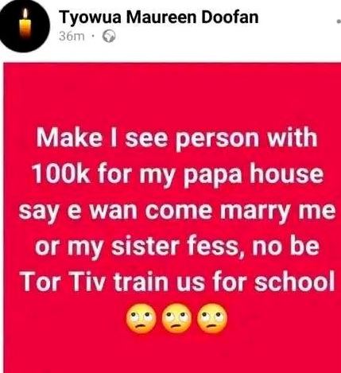Select the line 'say e wan come marry me'

[x=177, y=211]
